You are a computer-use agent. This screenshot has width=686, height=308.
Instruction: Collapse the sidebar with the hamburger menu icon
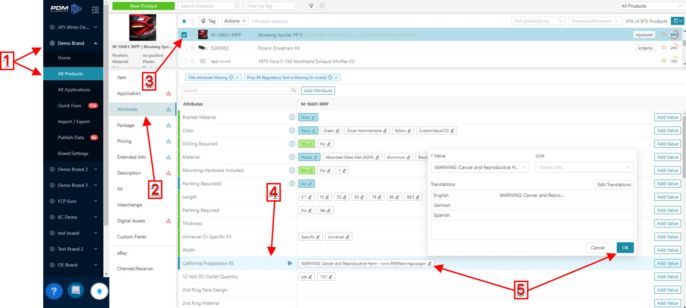click(95, 10)
